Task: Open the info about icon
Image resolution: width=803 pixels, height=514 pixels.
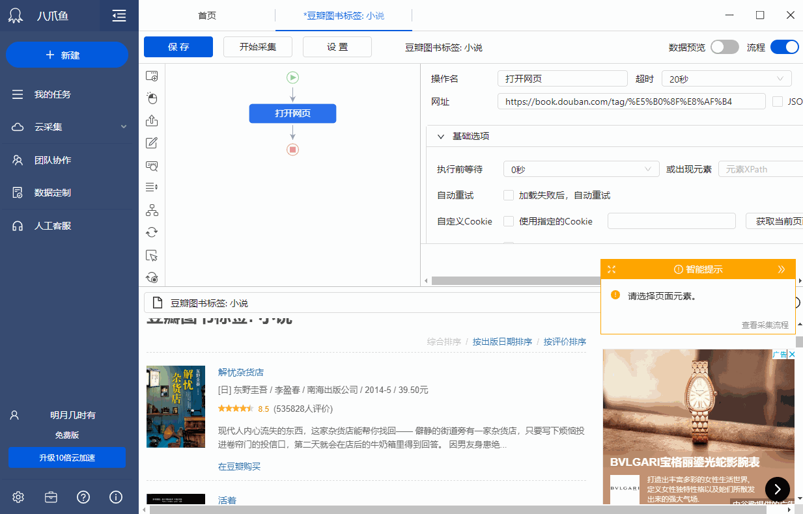Action: (116, 497)
